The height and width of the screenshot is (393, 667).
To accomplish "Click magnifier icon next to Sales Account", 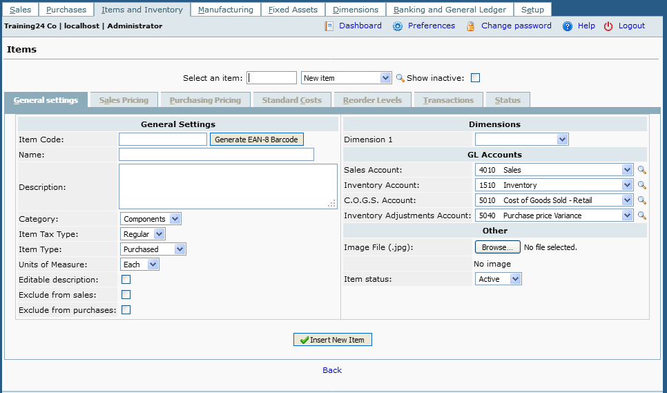I will tap(641, 170).
